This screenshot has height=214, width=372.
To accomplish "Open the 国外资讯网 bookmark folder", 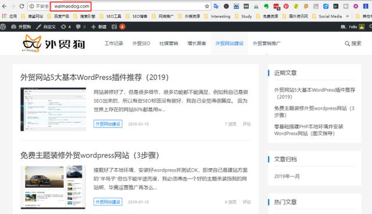I will coord(295,16).
